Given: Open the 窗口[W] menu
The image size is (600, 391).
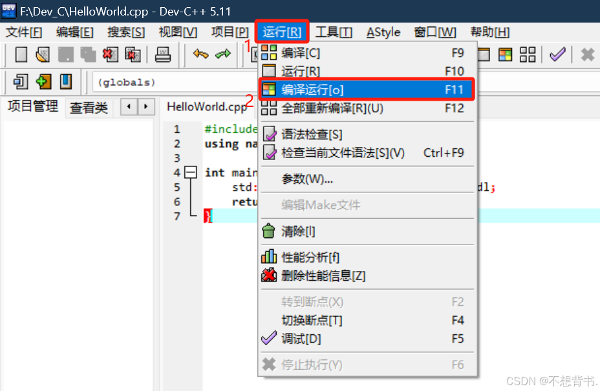Looking at the screenshot, I should tap(435, 32).
